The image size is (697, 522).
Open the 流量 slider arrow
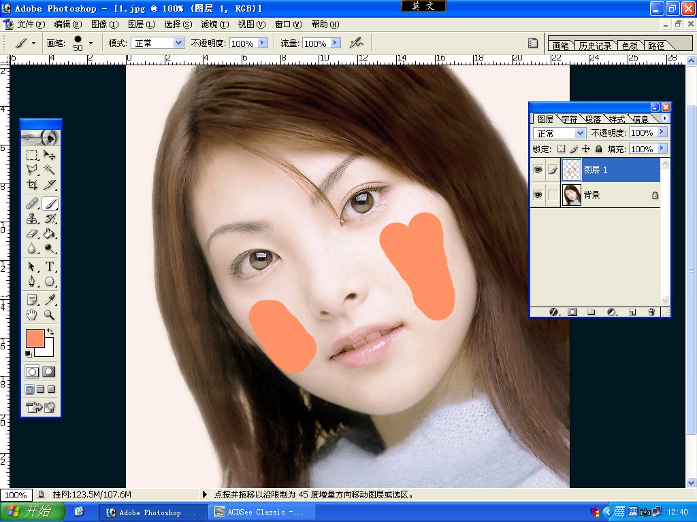(336, 43)
